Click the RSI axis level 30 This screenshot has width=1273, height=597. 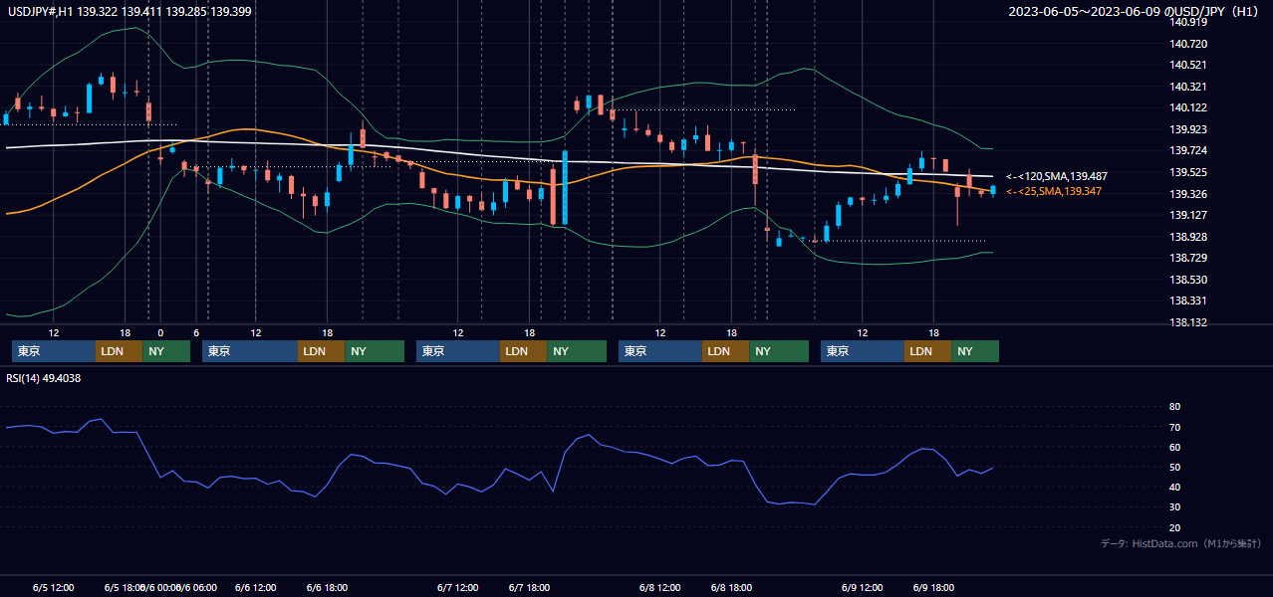pos(1174,507)
